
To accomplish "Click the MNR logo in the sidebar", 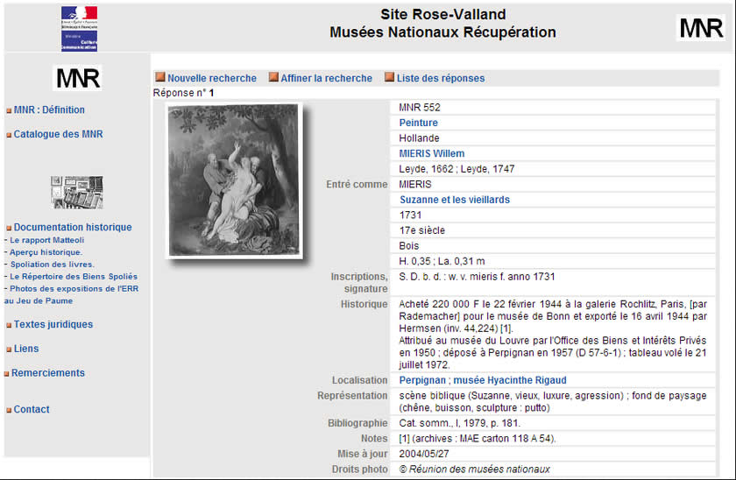I will coord(77,78).
